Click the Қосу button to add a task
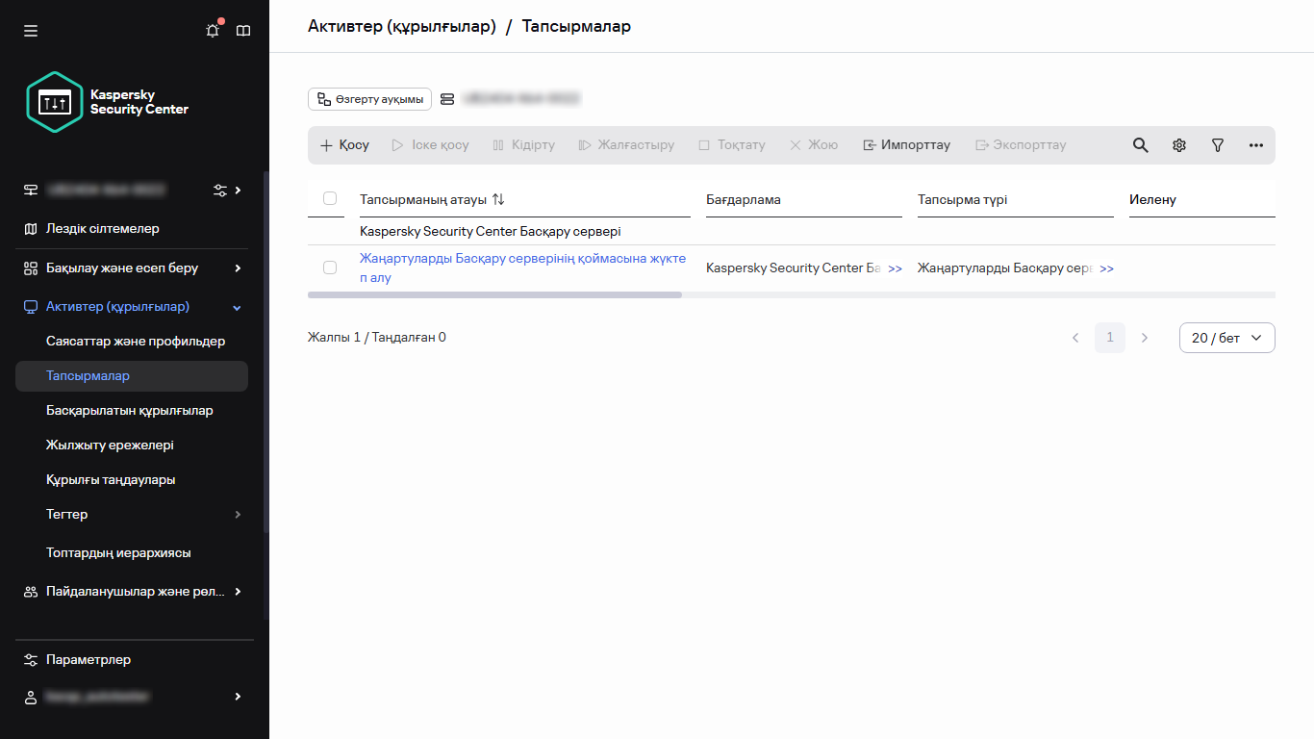1314x739 pixels. (x=343, y=144)
